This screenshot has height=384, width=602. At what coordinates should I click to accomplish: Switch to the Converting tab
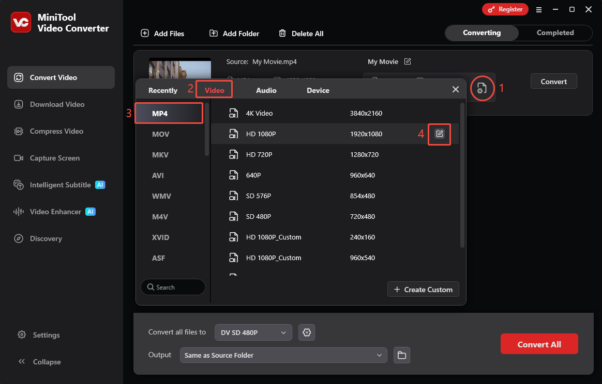(482, 33)
